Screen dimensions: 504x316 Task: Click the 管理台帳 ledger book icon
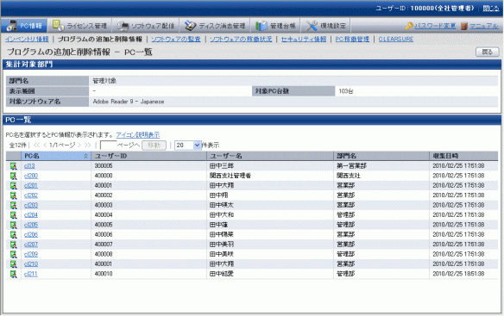[261, 26]
